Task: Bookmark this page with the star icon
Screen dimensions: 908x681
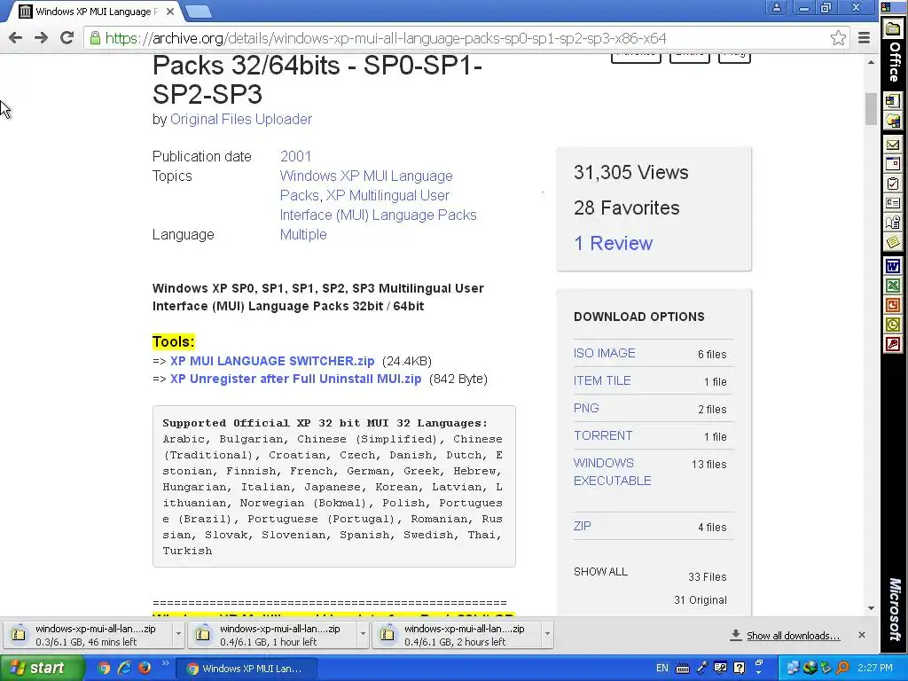Action: click(838, 38)
